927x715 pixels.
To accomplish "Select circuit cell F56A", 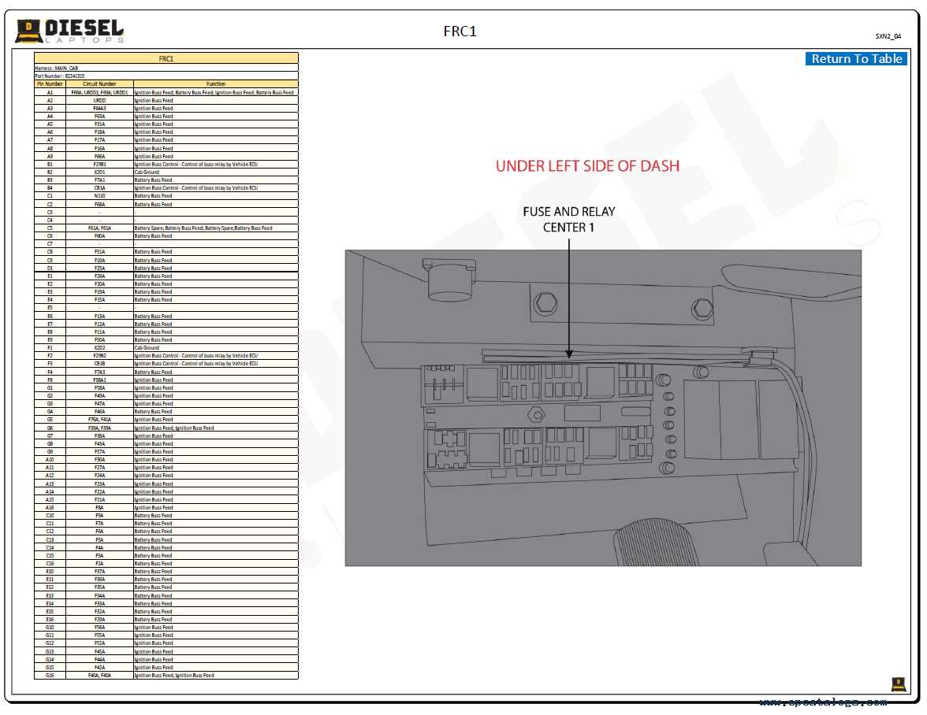I will tap(99, 628).
